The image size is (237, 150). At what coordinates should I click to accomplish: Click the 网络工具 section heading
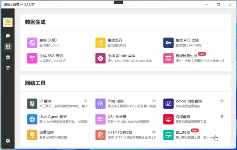click(35, 83)
